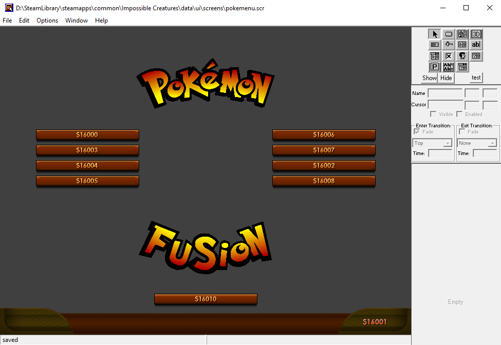
Task: Select the $16007 menu button
Action: [x=324, y=150]
